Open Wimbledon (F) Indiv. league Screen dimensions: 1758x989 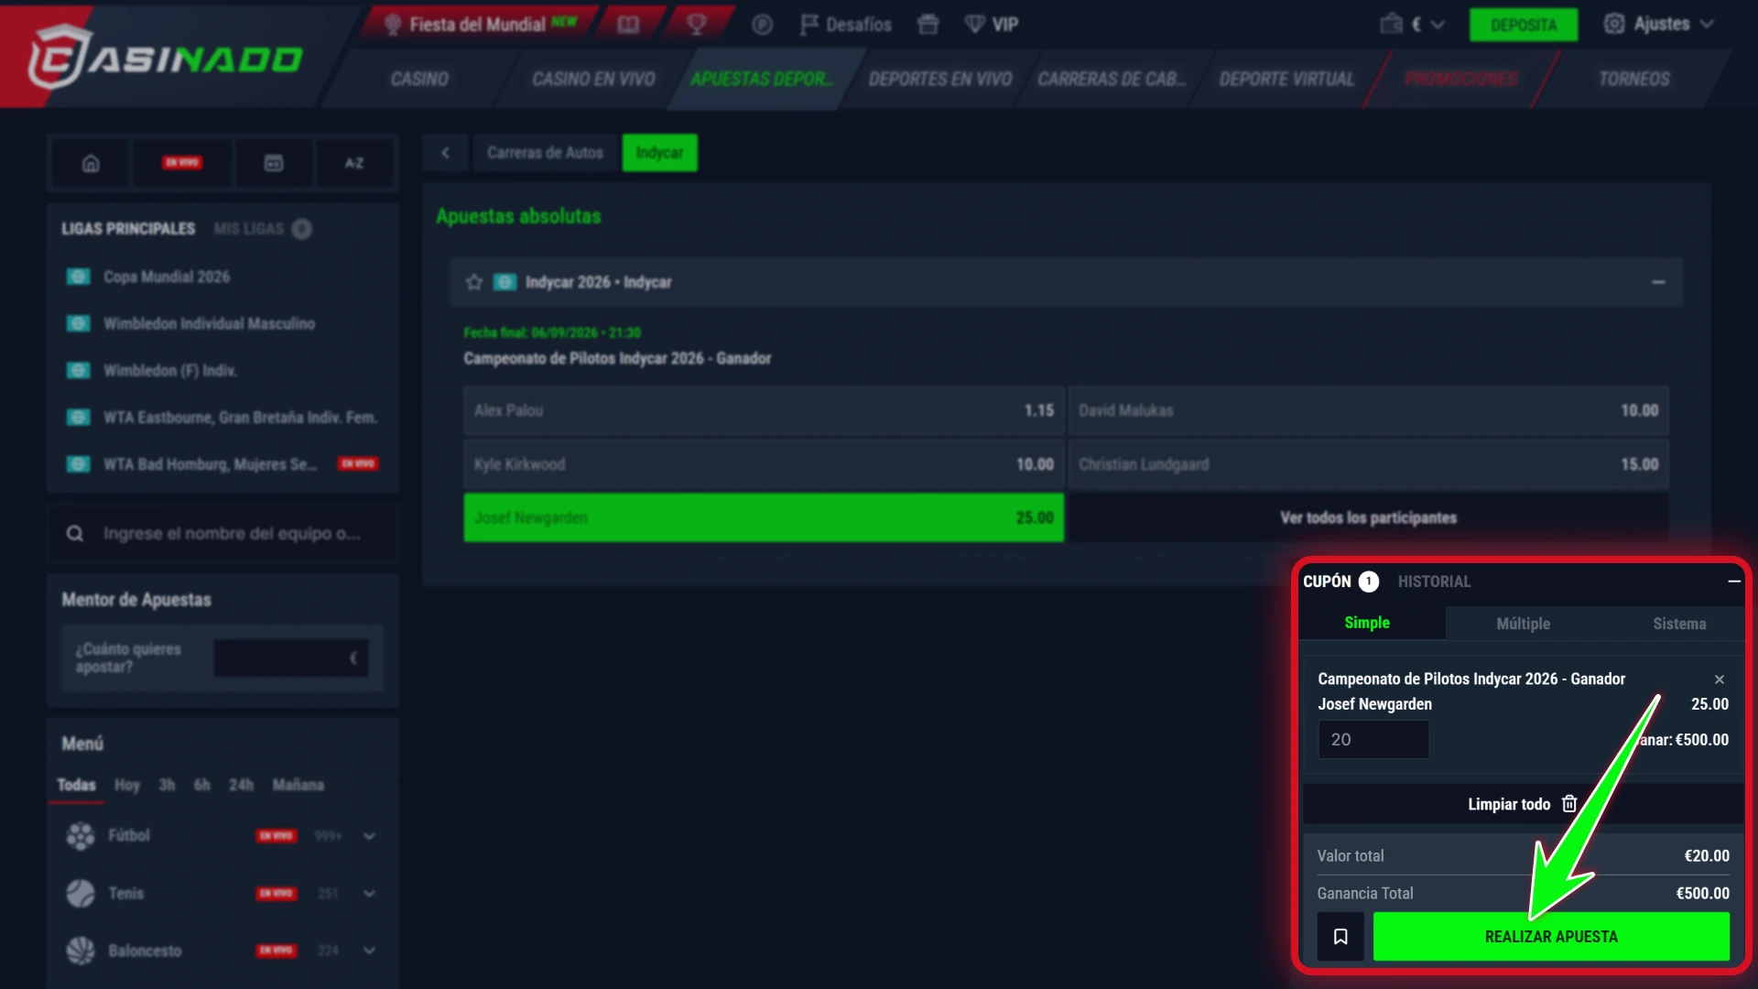pos(170,370)
